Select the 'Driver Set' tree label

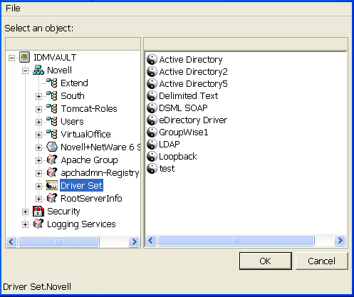point(81,185)
